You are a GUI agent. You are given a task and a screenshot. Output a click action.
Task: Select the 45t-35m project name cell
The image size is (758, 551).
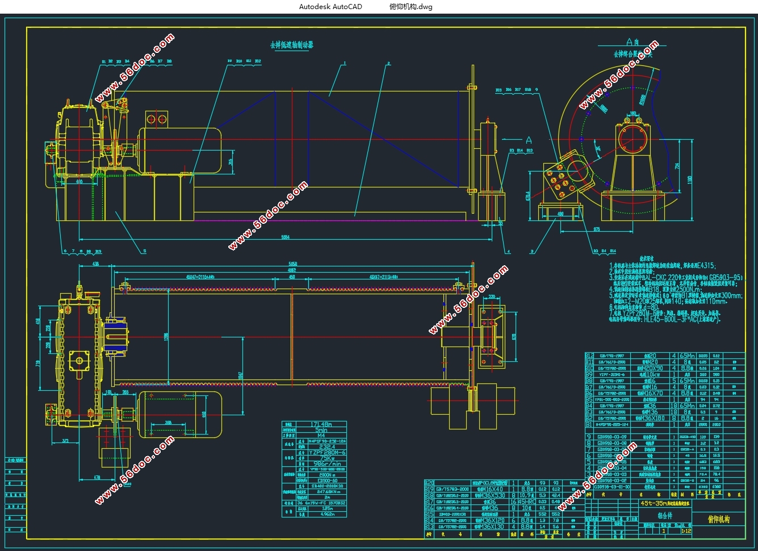click(x=665, y=503)
